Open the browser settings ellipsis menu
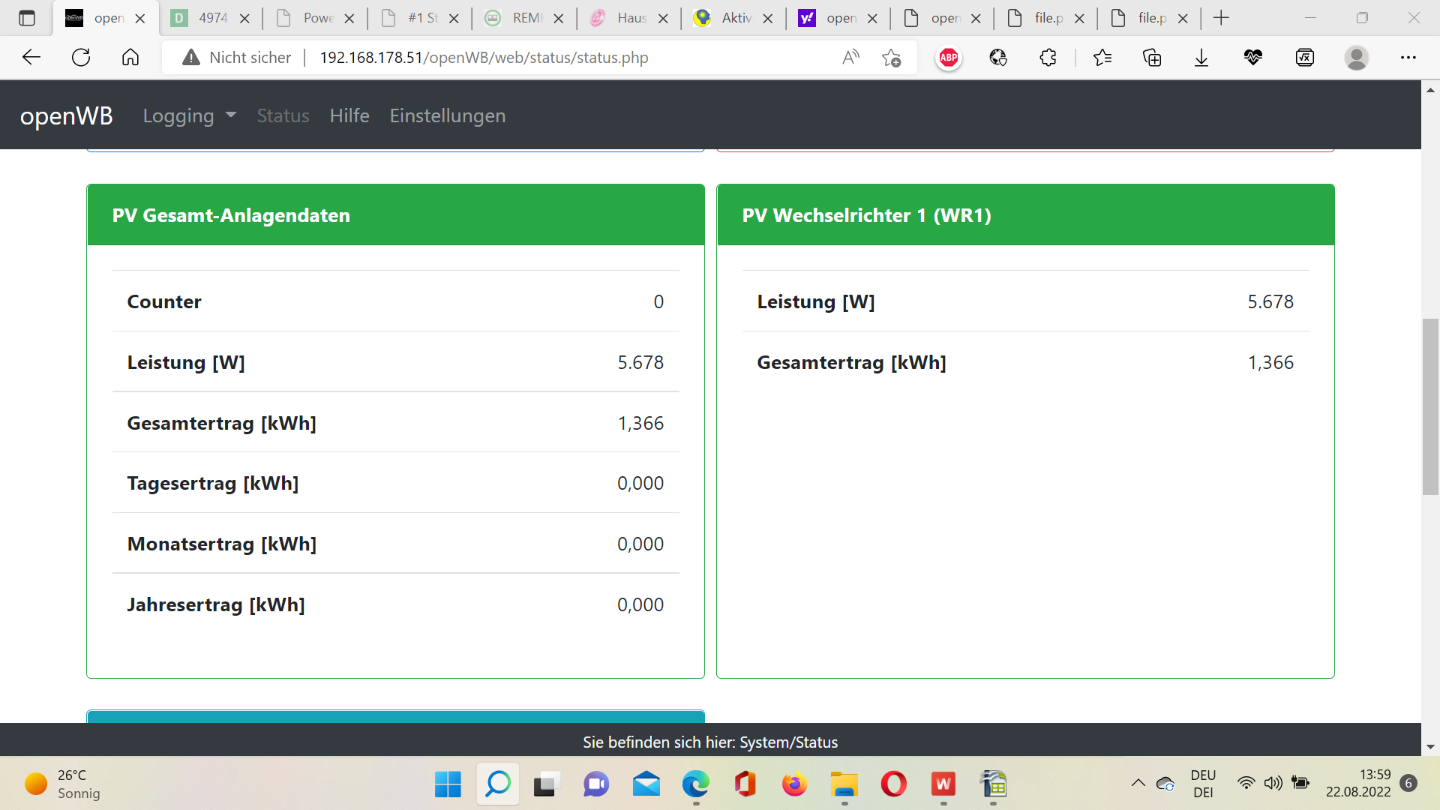The image size is (1440, 810). 1408,58
